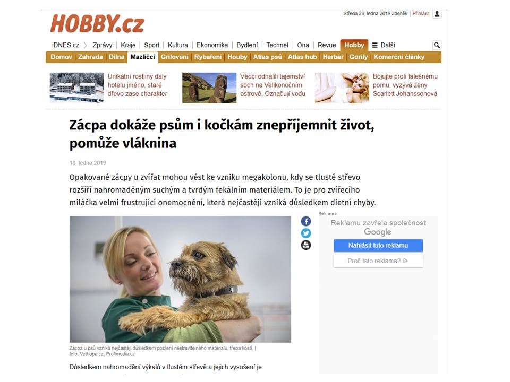
Task: Select the Mazlíčci tab
Action: click(142, 57)
